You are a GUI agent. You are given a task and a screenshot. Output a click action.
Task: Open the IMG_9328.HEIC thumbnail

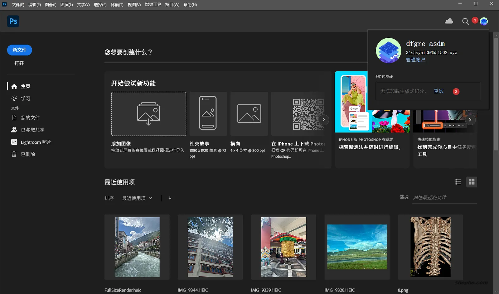357,247
